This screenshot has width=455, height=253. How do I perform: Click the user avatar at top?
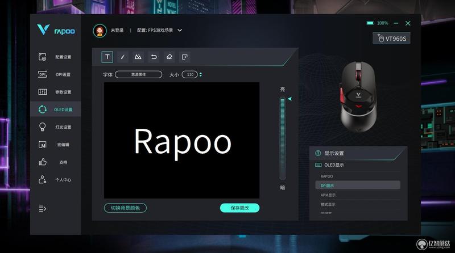[100, 31]
